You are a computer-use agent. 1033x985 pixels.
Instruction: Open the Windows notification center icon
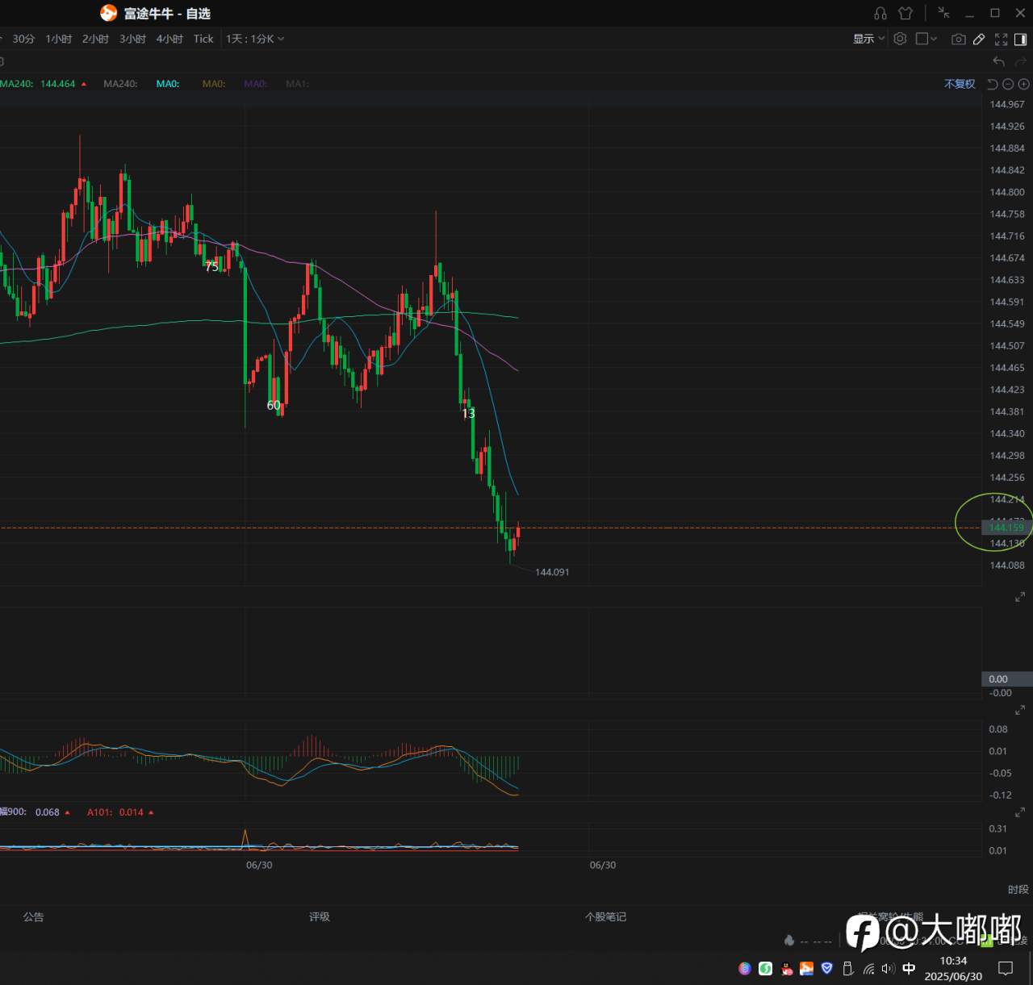coord(1006,968)
